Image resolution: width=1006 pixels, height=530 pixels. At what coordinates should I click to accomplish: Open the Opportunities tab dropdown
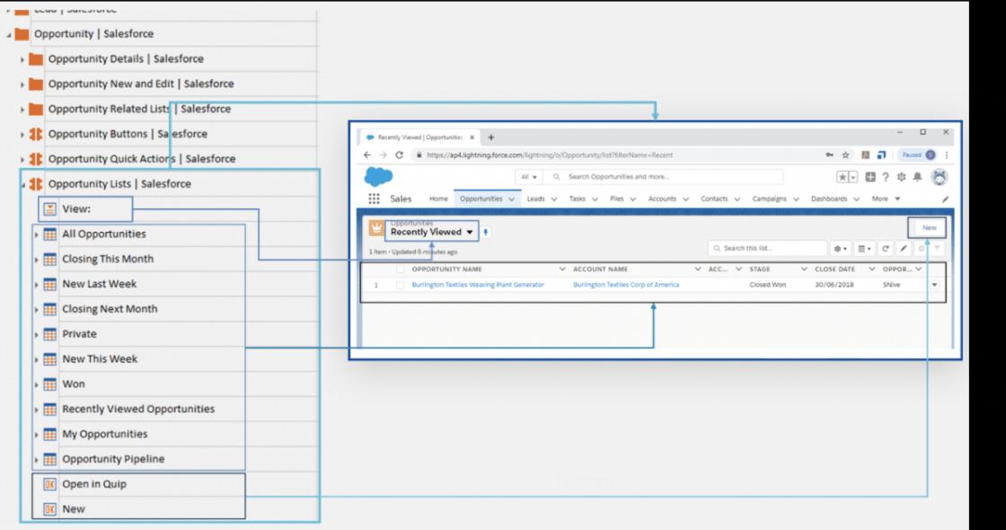click(x=512, y=199)
